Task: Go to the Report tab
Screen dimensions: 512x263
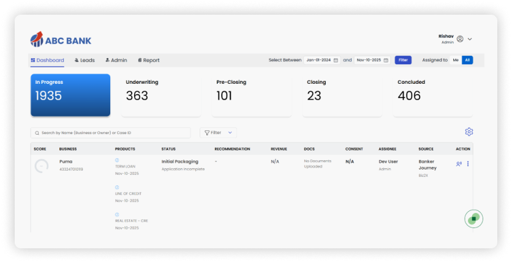Action: tap(148, 60)
